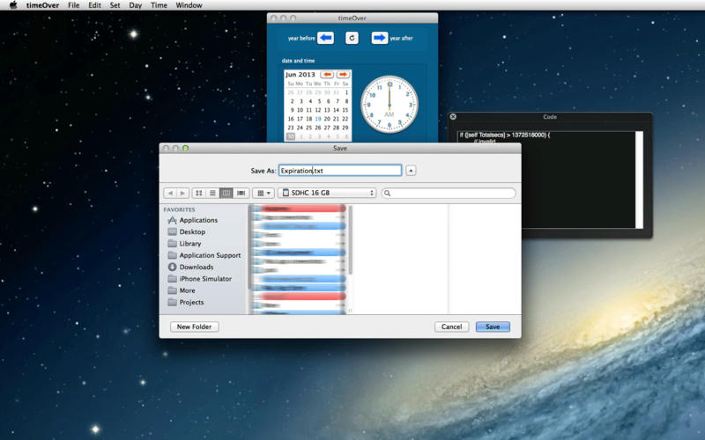Select June 19 in the calendar
Screen dimensions: 705x440
(x=318, y=119)
